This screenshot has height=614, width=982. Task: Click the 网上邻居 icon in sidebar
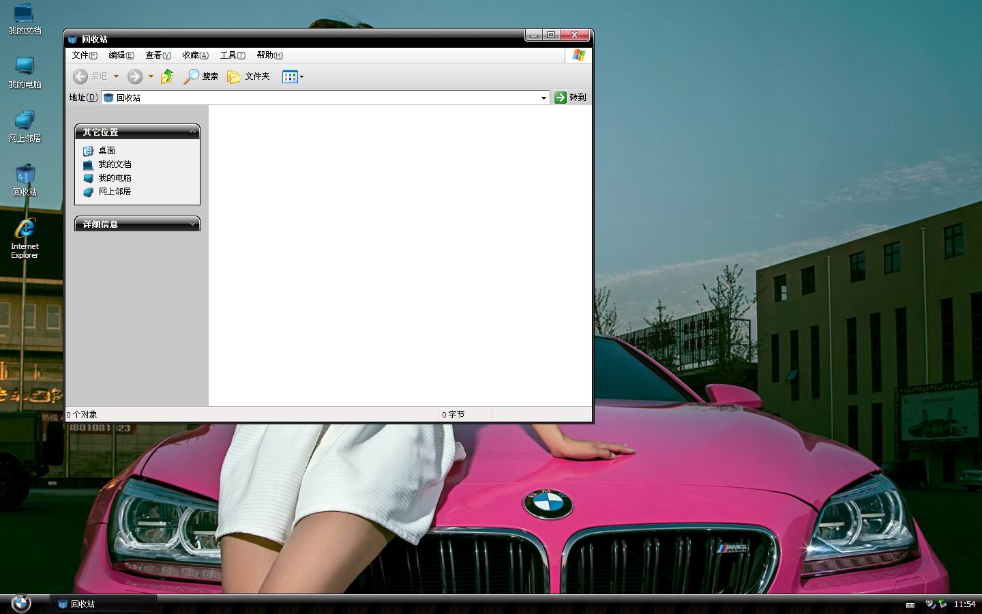[88, 192]
